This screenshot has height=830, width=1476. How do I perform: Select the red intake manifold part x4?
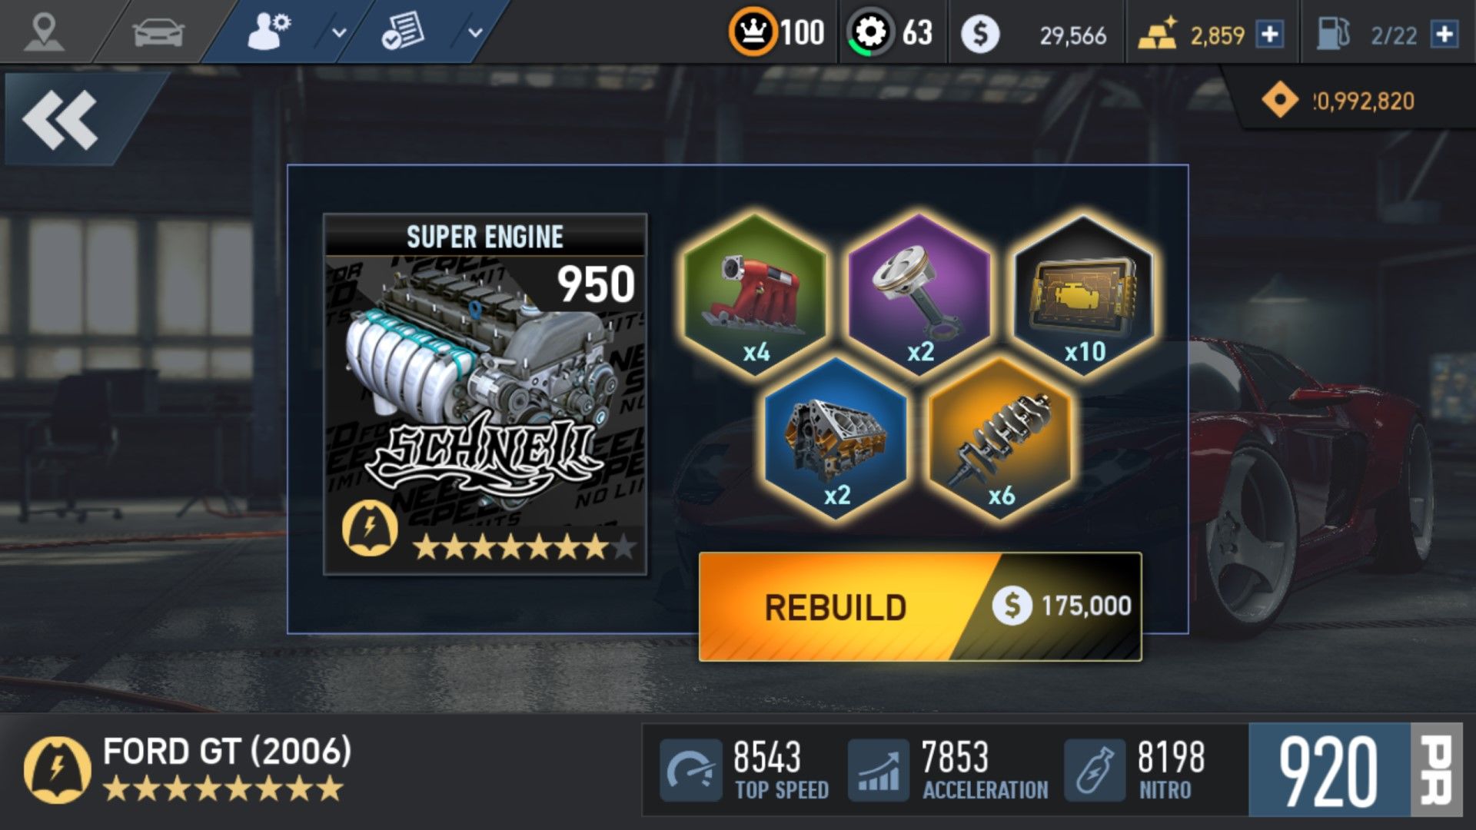[755, 295]
